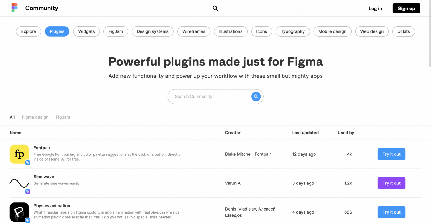Click the Sign up button
Viewport: 431px width, 224px height.
pyautogui.click(x=406, y=8)
